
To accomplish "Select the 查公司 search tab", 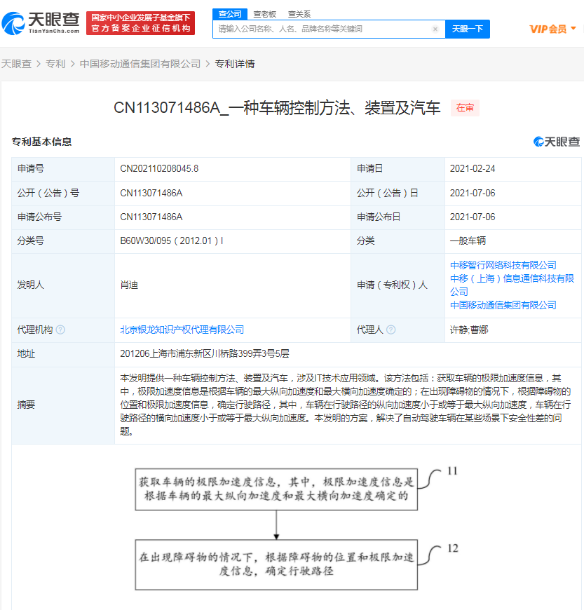I will click(x=230, y=14).
